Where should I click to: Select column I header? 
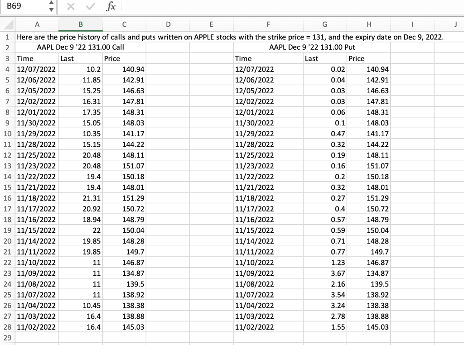pyautogui.click(x=412, y=24)
